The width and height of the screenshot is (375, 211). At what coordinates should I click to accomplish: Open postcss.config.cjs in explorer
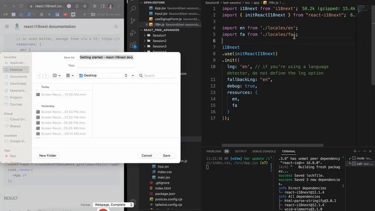coord(169,199)
